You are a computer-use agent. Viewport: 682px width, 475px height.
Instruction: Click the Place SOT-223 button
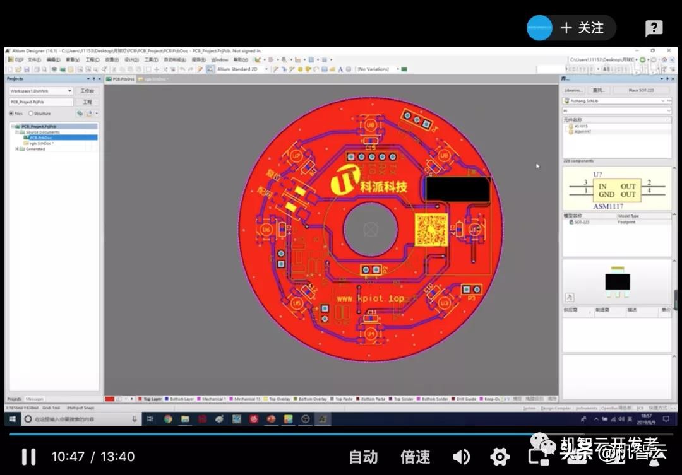pyautogui.click(x=641, y=90)
